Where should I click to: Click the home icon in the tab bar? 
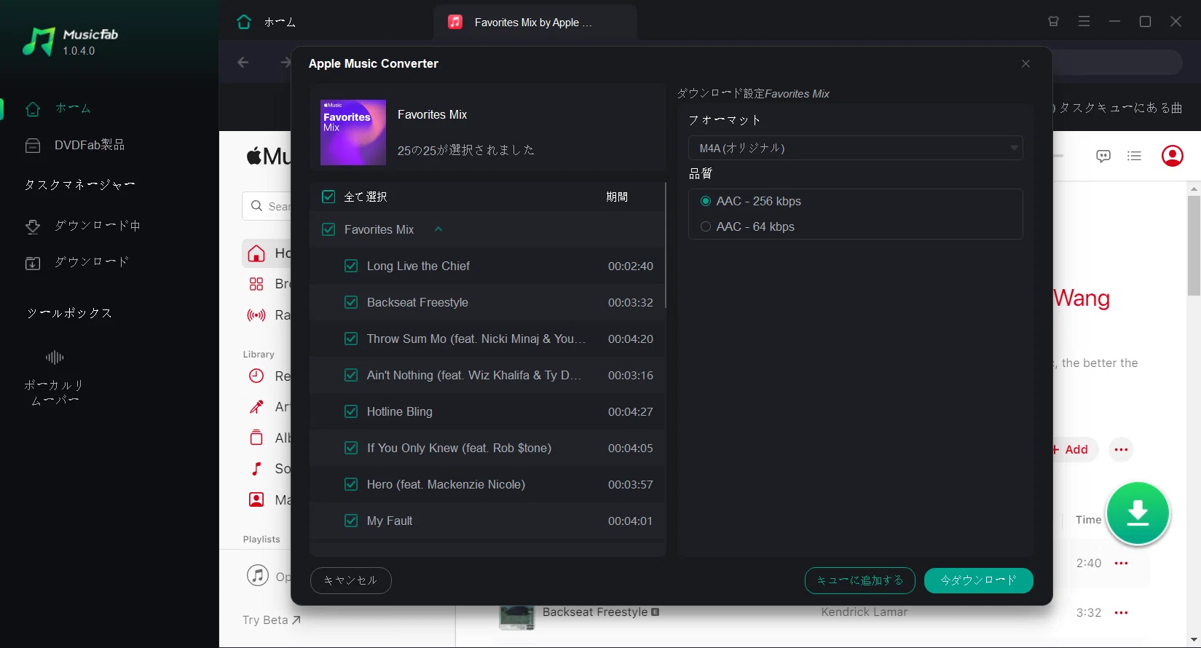(x=244, y=22)
